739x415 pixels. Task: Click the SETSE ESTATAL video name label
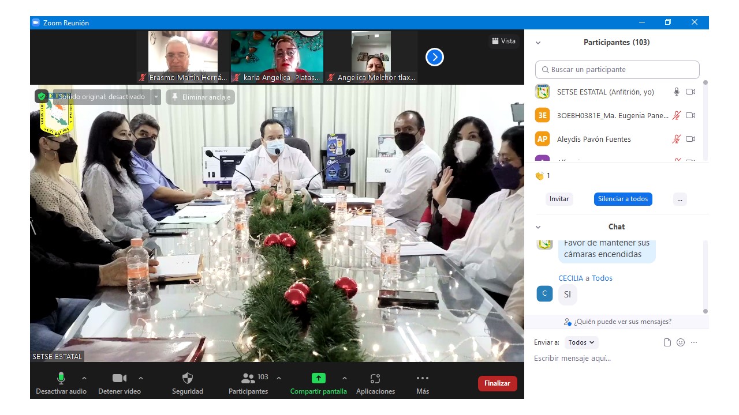point(57,356)
